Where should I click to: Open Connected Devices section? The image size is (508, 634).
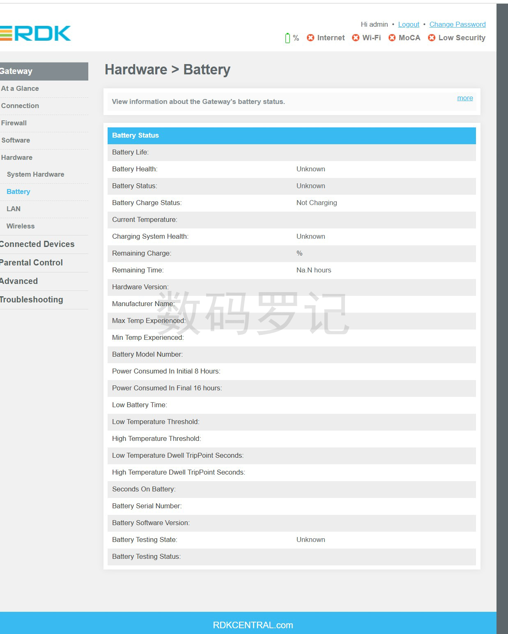pos(37,244)
